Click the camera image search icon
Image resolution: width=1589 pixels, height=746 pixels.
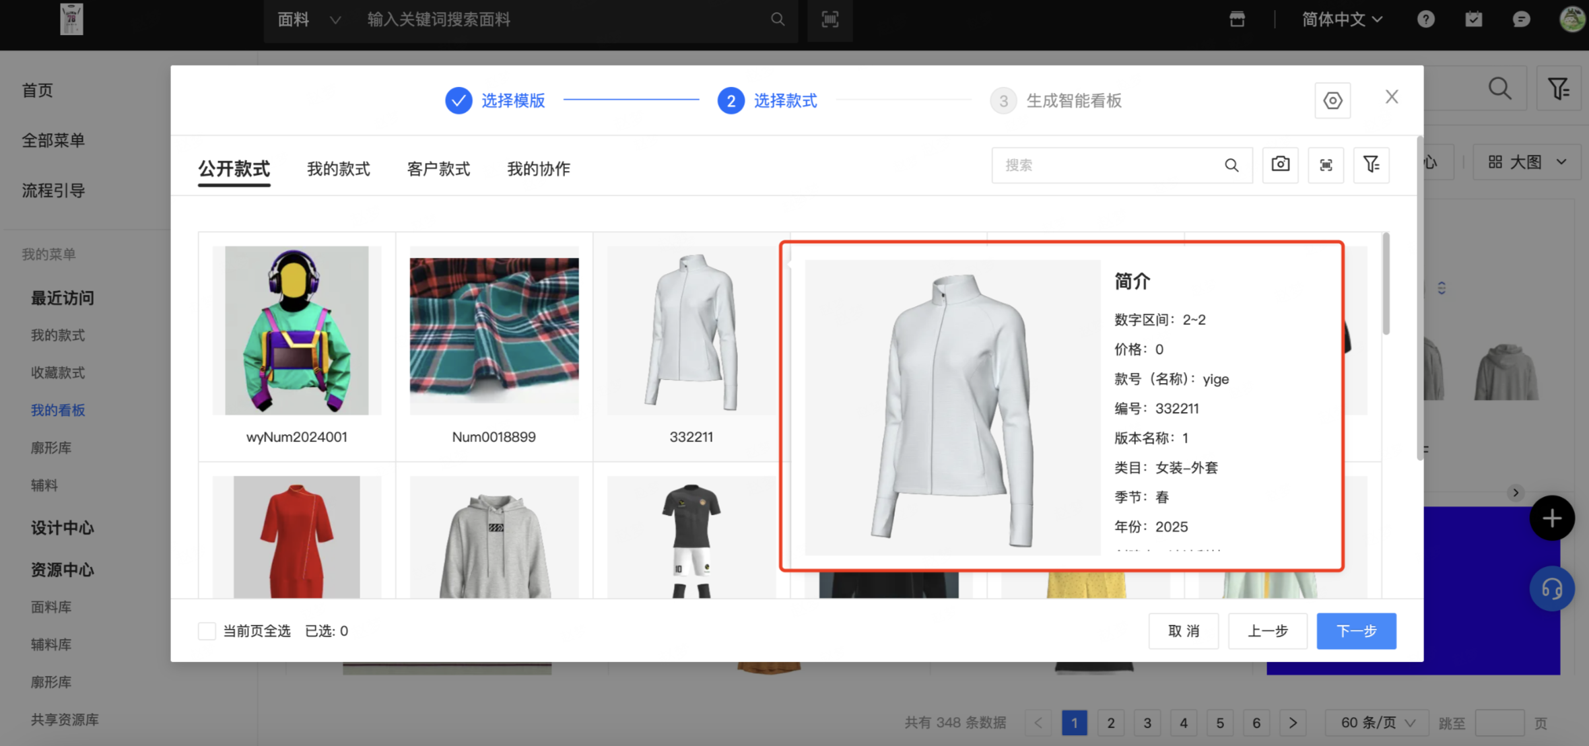pos(1280,165)
